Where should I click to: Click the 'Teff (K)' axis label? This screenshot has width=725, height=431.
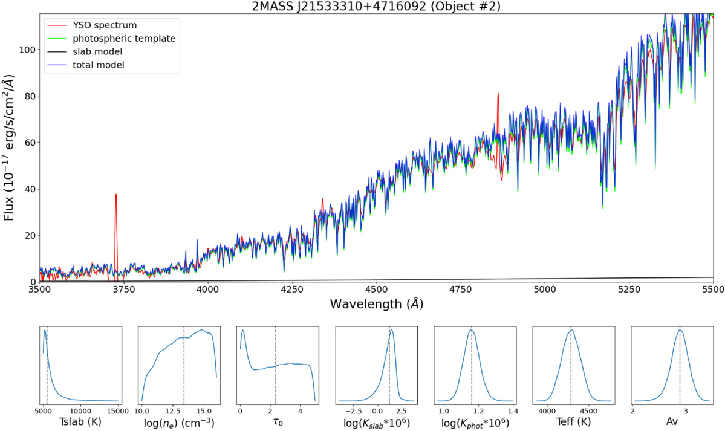click(574, 422)
